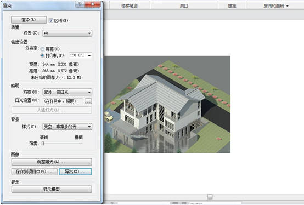Click the 未压缩的图像大小 12.2 MB text
304x205 pixels.
pyautogui.click(x=56, y=78)
